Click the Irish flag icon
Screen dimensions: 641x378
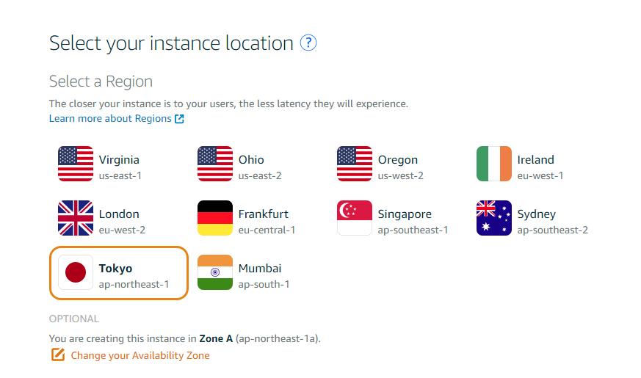point(494,164)
